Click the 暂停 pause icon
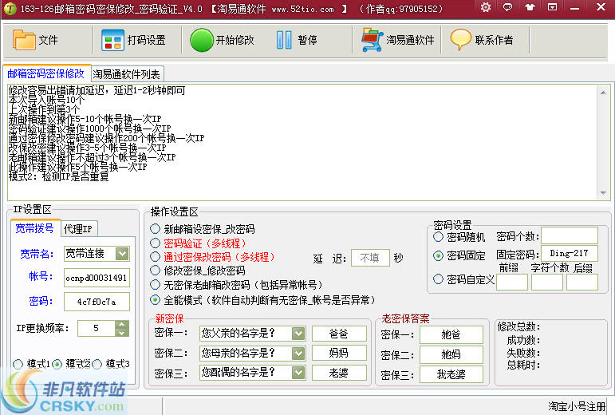 coord(284,40)
